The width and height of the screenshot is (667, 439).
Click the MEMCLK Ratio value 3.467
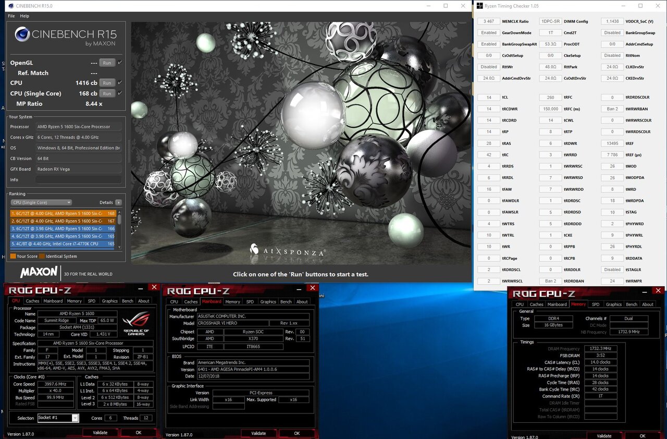[489, 21]
